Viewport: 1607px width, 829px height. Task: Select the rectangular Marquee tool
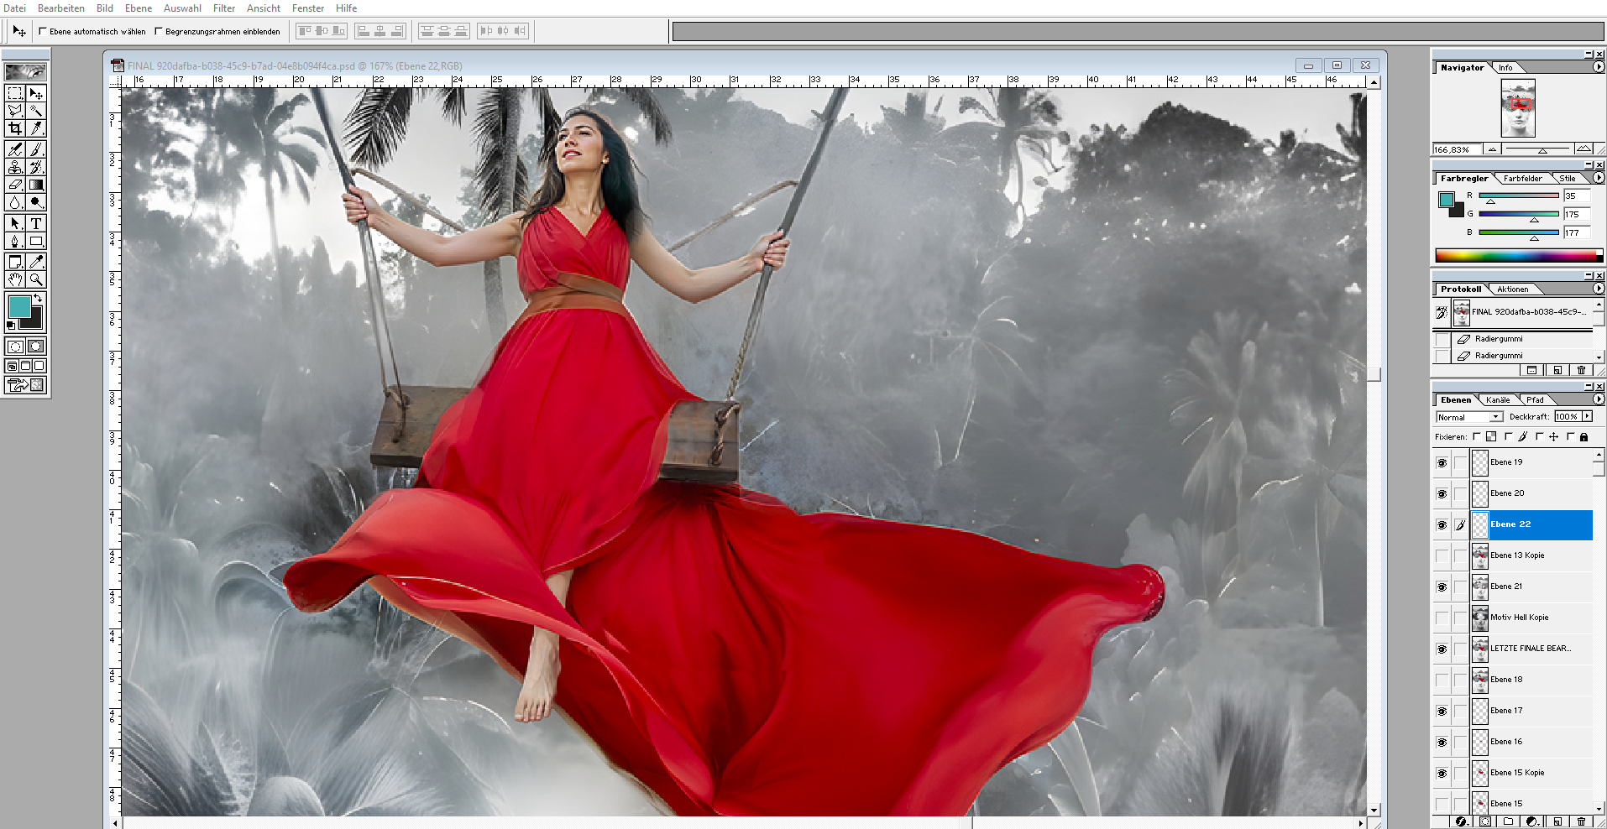[15, 93]
